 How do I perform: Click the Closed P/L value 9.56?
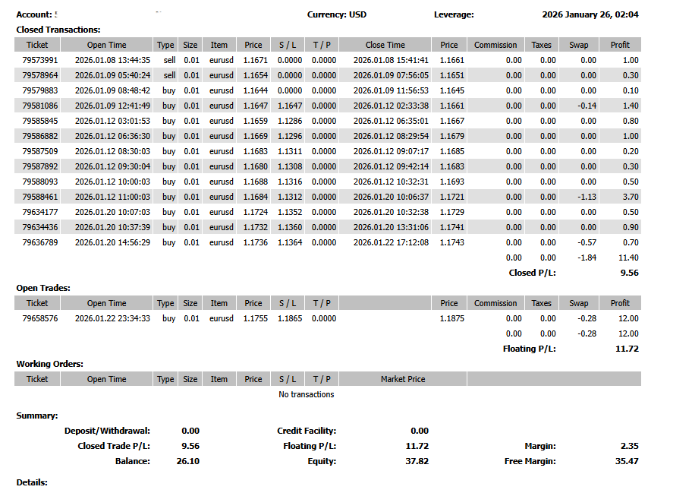click(629, 273)
